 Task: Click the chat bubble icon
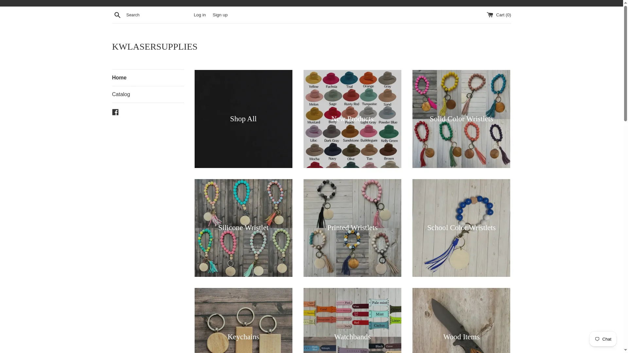click(597, 339)
